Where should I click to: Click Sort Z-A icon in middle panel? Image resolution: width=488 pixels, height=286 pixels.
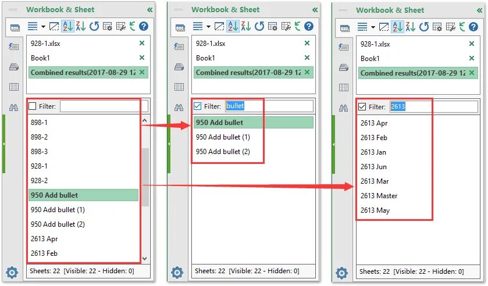tap(246, 26)
